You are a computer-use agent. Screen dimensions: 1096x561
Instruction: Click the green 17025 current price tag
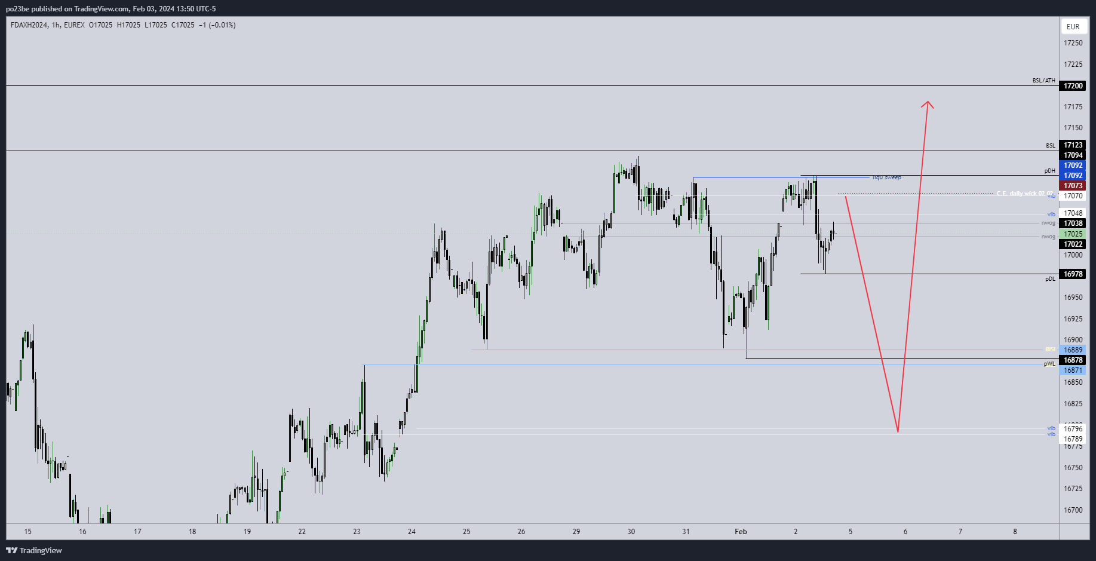point(1073,234)
